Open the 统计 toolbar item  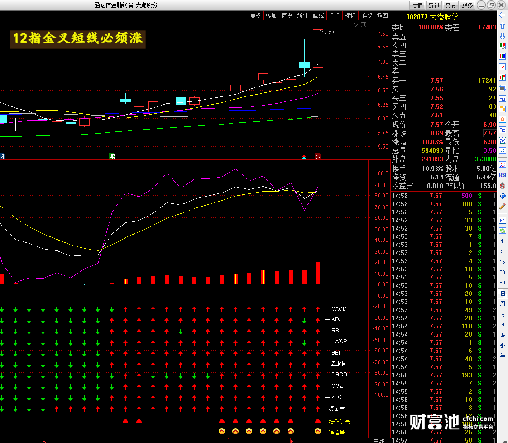click(x=302, y=15)
